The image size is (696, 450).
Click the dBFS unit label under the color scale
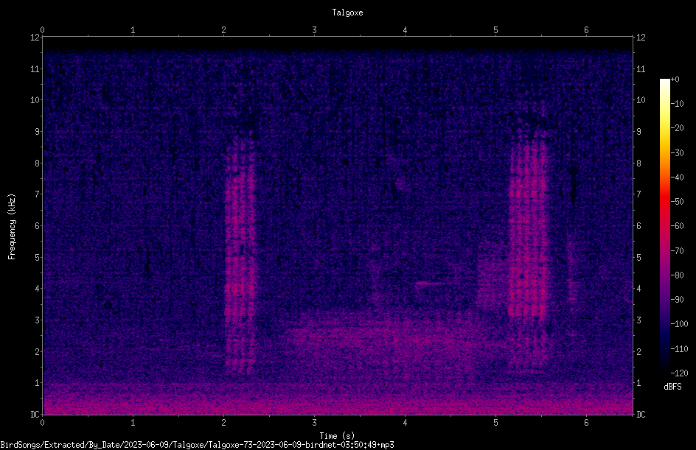(x=672, y=387)
